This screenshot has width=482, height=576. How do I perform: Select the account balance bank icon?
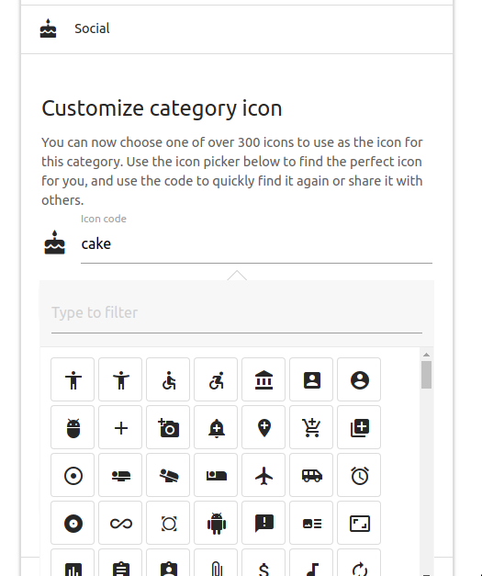263,379
